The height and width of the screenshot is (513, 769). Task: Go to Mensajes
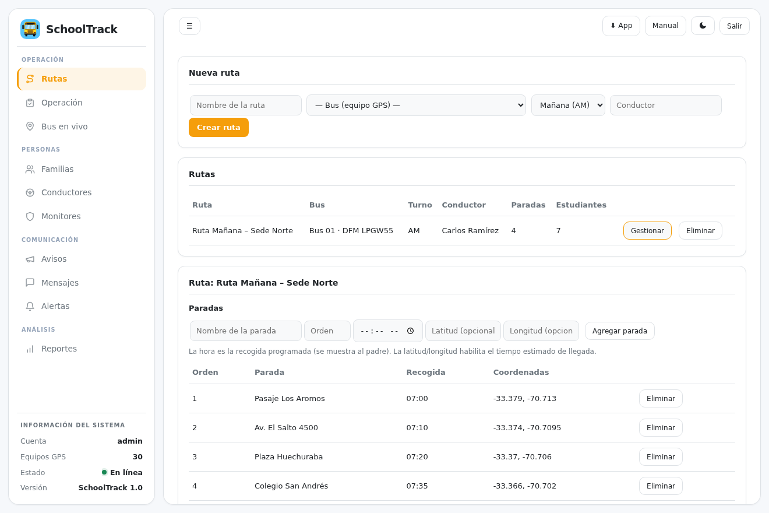(x=82, y=283)
